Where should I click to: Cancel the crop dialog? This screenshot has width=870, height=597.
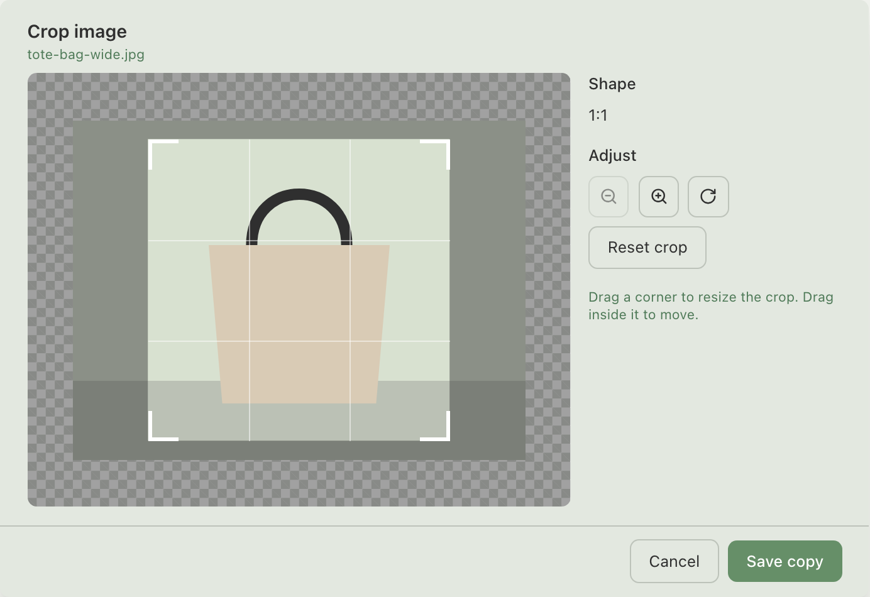[675, 561]
